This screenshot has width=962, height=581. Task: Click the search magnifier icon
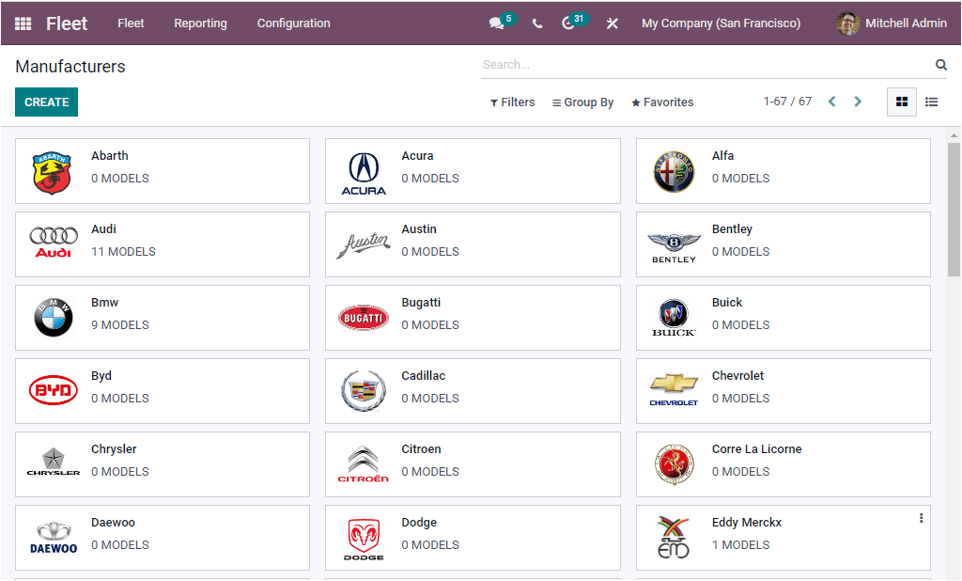pos(940,64)
